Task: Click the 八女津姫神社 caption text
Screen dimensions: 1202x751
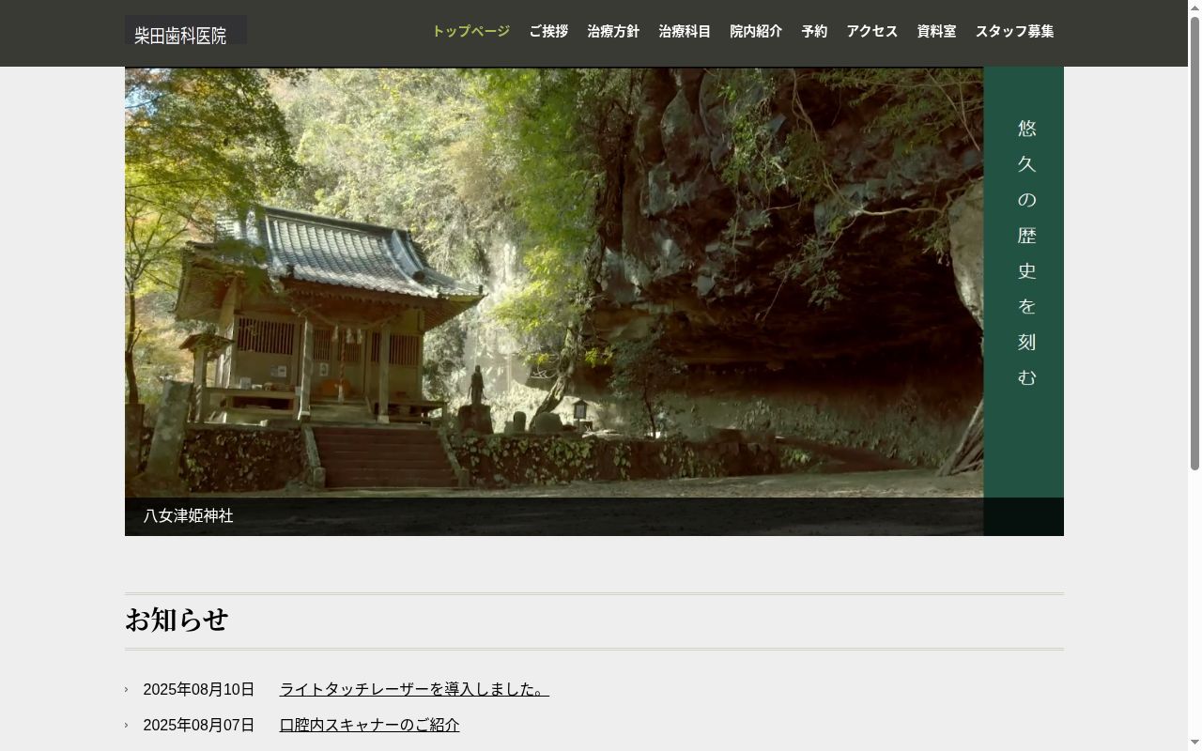Action: pos(189,515)
